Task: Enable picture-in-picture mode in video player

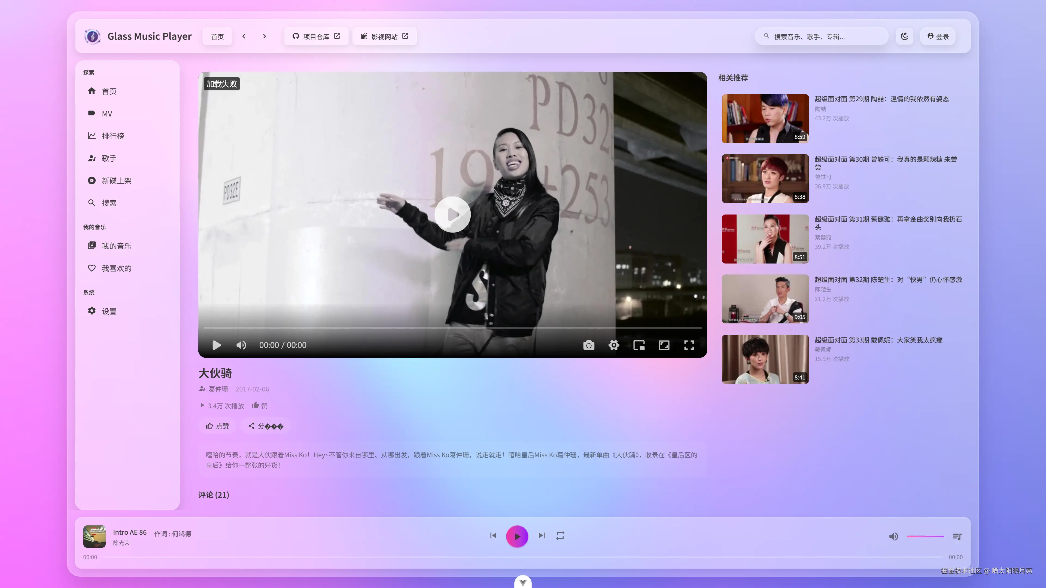Action: tap(639, 345)
